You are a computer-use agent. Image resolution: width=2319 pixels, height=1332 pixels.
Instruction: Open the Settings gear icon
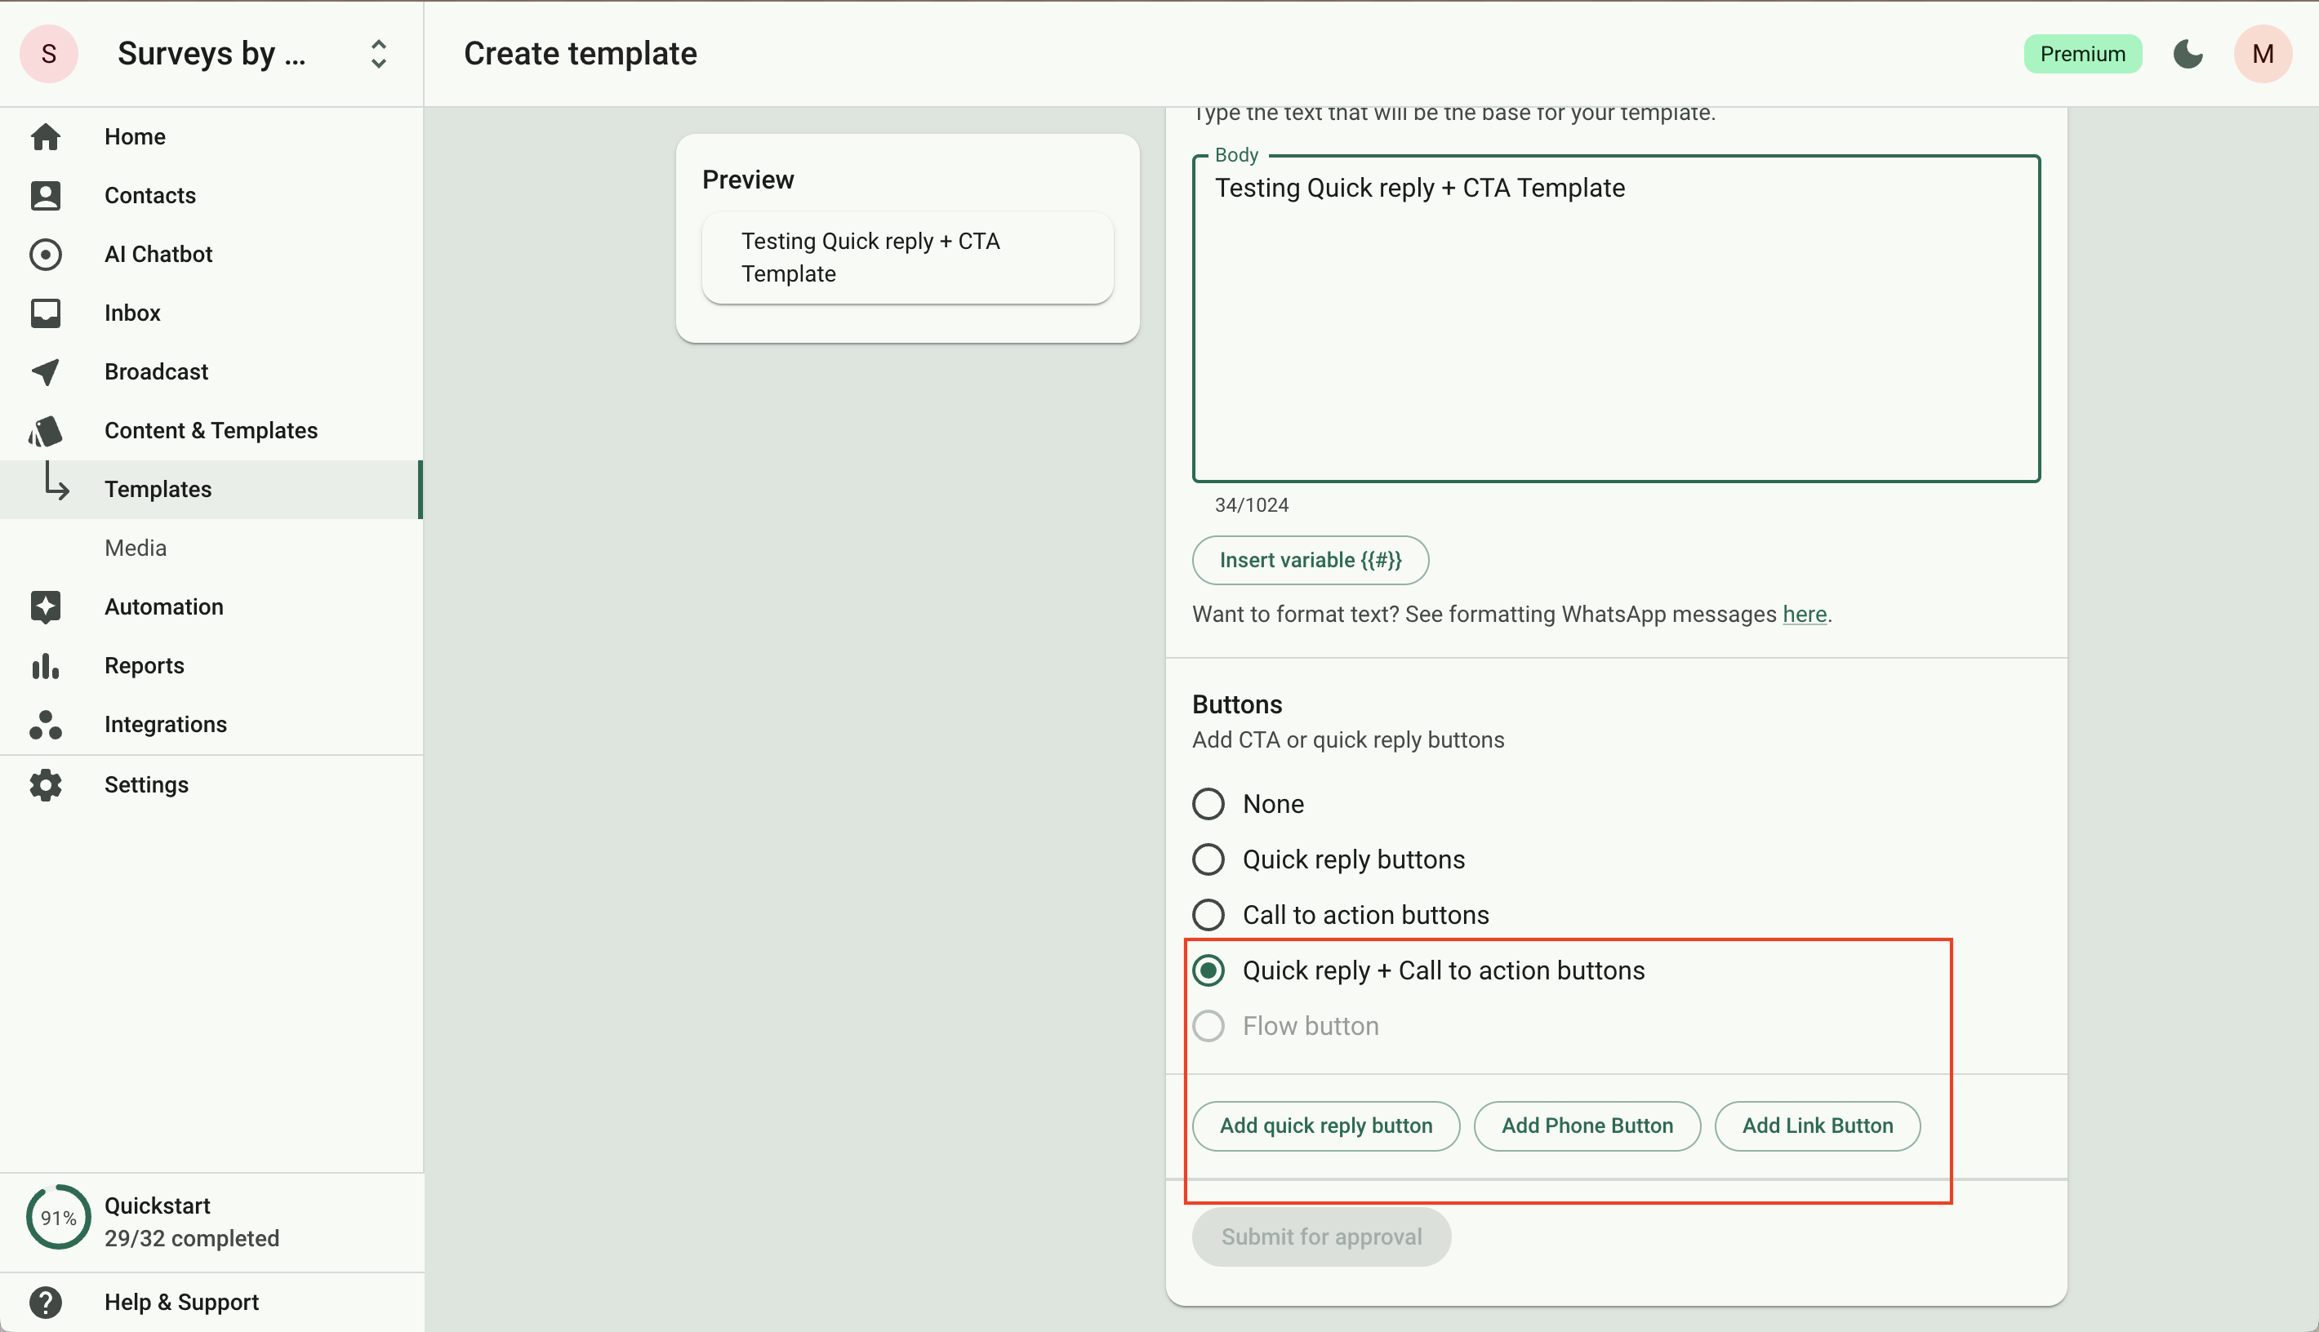point(46,784)
